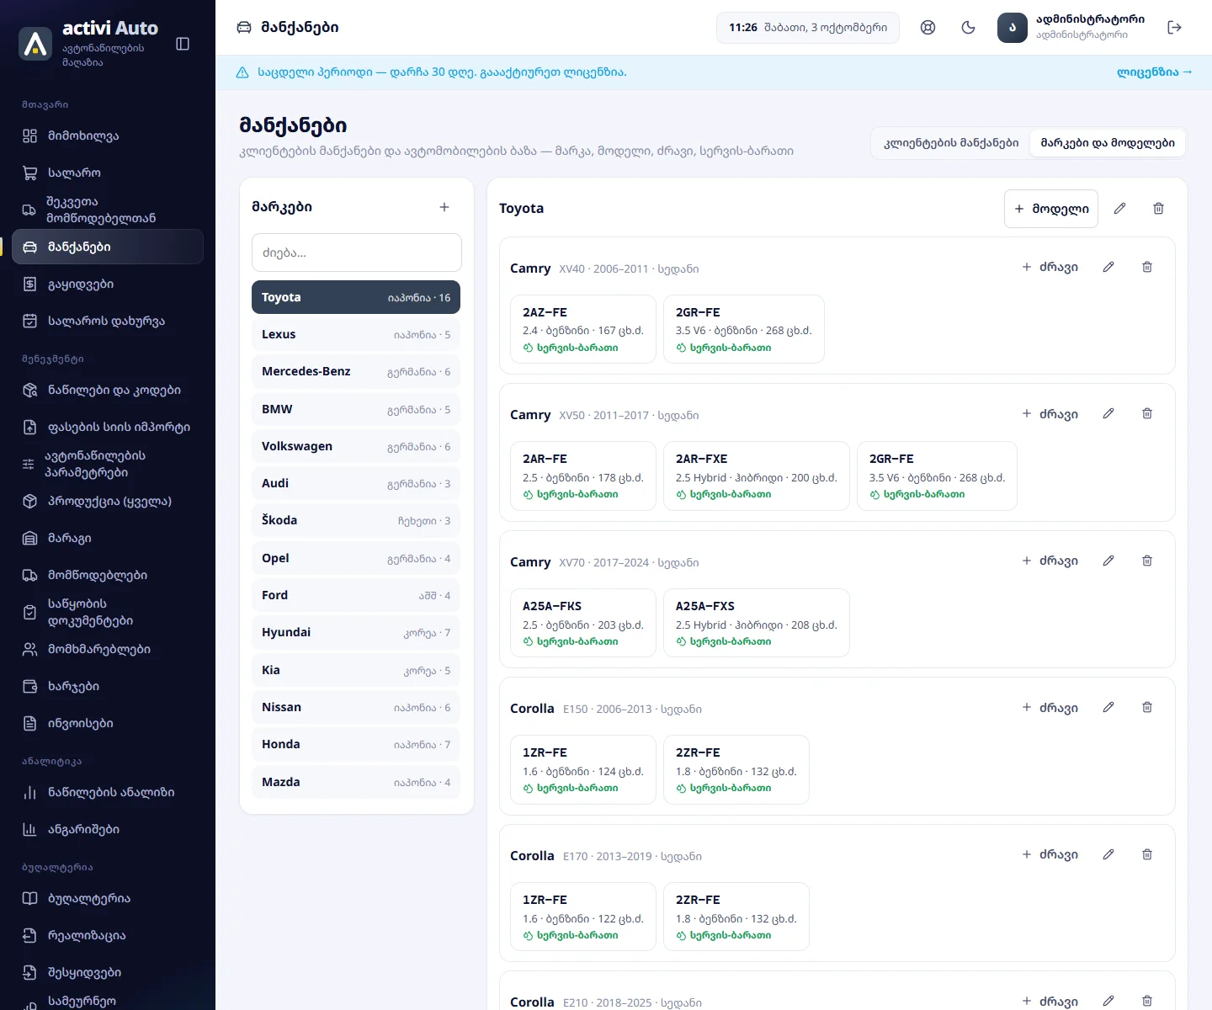The width and height of the screenshot is (1212, 1010).
Task: Toggle dark mode with the moon icon
Action: tap(968, 27)
